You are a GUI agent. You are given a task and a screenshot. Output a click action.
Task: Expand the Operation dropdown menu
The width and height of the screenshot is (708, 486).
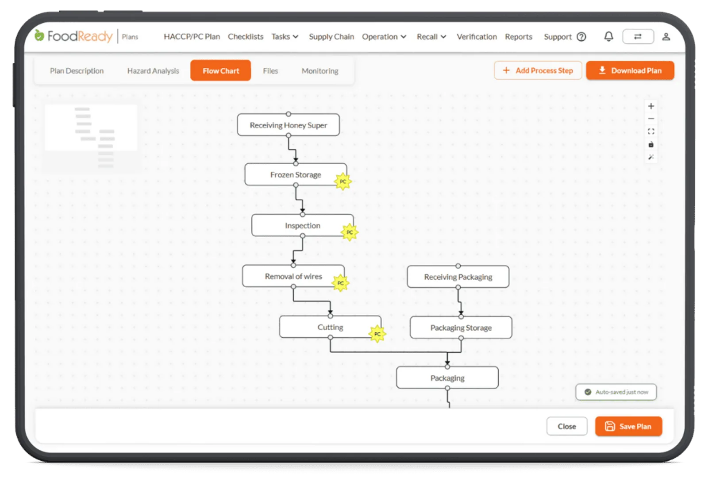(x=384, y=37)
